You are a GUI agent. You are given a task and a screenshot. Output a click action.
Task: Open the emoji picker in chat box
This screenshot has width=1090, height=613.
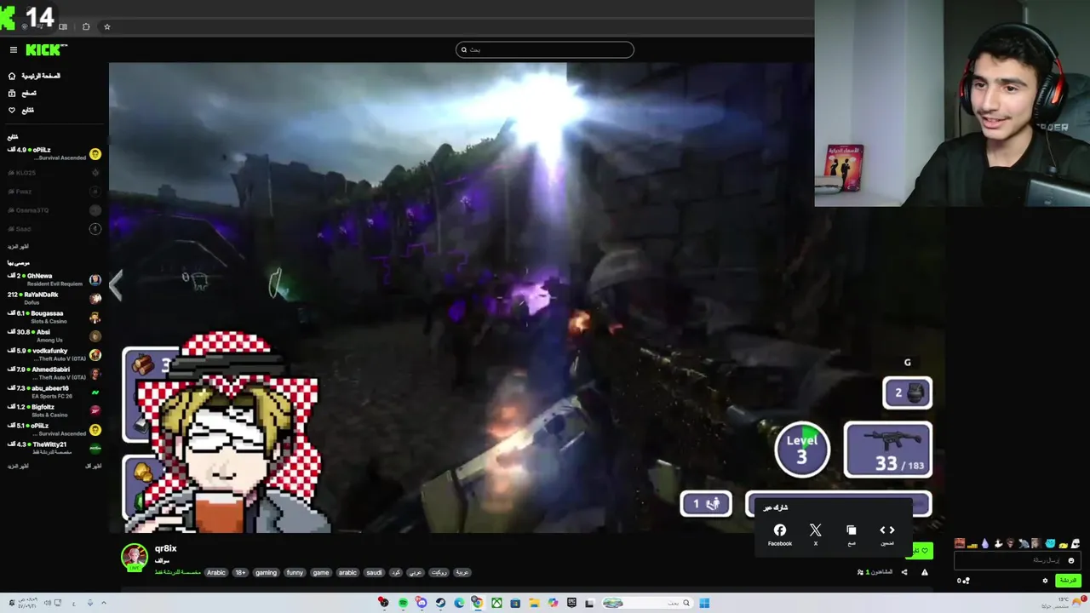click(1071, 560)
